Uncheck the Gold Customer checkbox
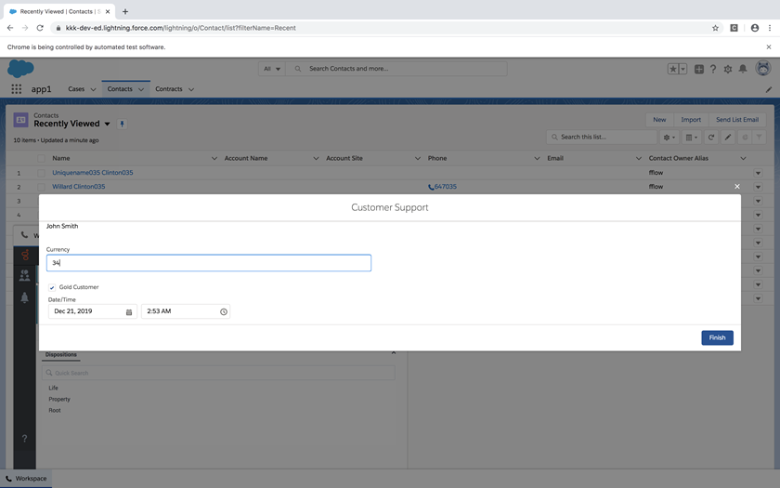Image resolution: width=780 pixels, height=488 pixels. point(52,287)
